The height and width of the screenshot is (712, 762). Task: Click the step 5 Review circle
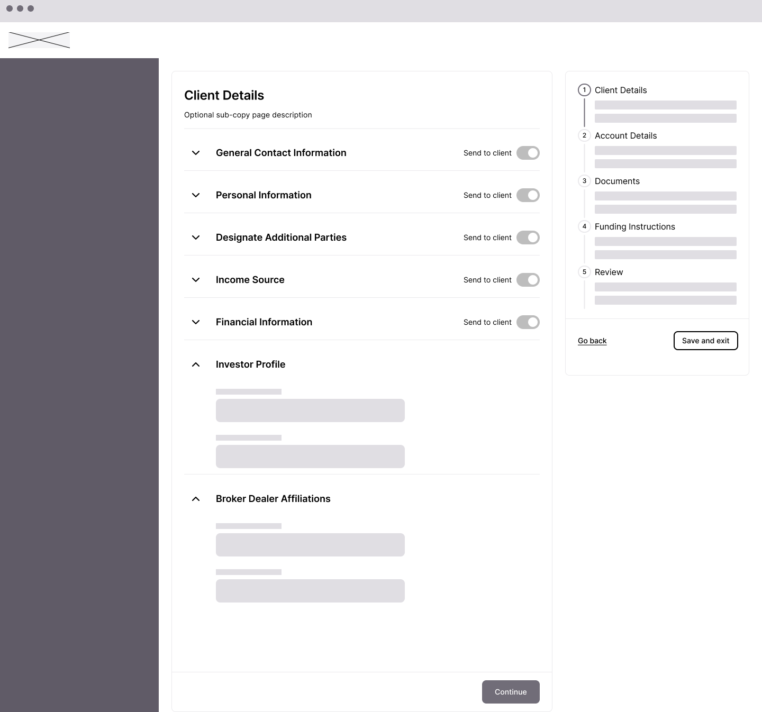coord(584,272)
